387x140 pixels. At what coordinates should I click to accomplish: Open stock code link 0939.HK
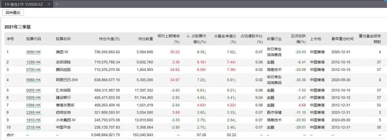click(34, 98)
